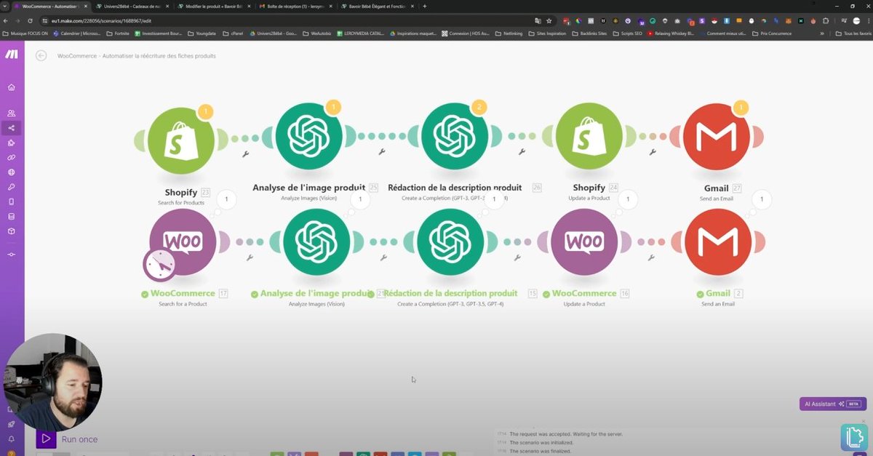Open the Fortnite bookmarks folder
The height and width of the screenshot is (456, 873).
[x=117, y=33]
